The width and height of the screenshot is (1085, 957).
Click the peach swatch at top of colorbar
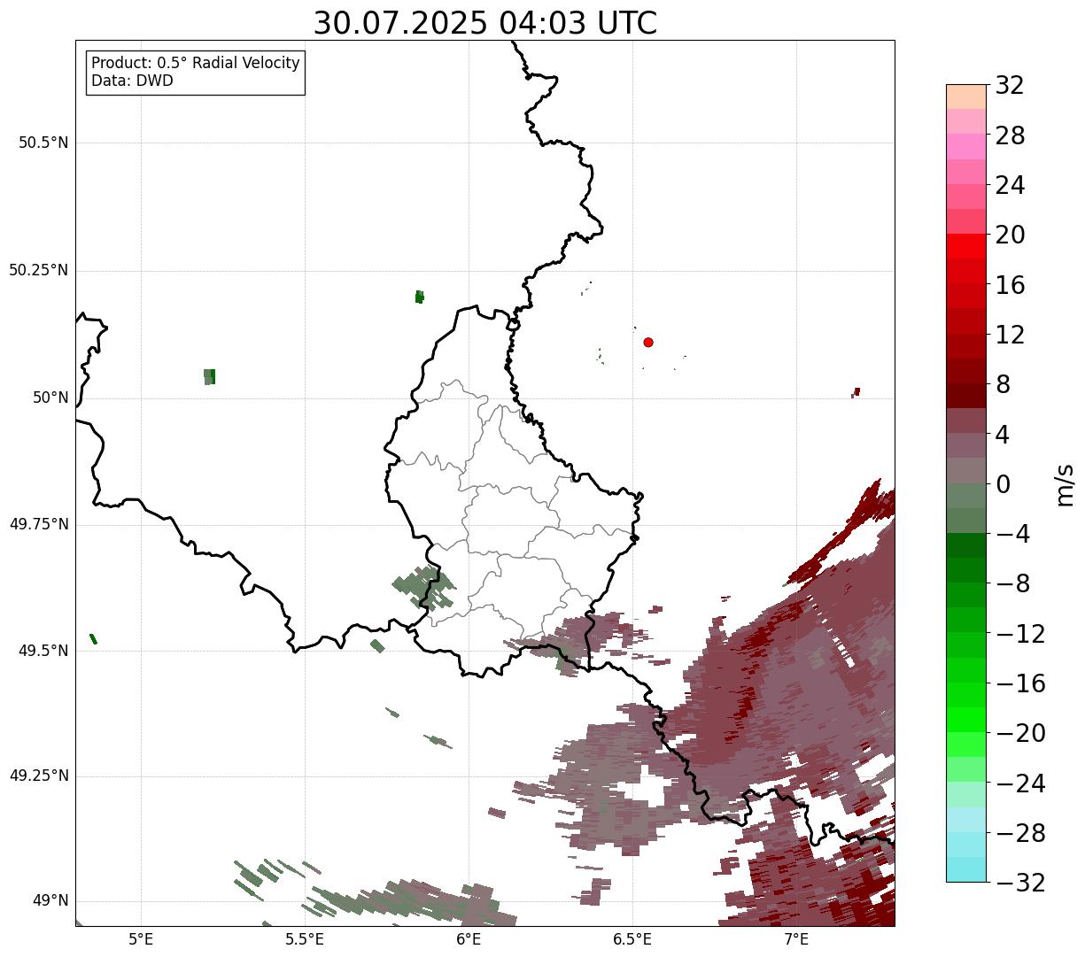point(966,96)
